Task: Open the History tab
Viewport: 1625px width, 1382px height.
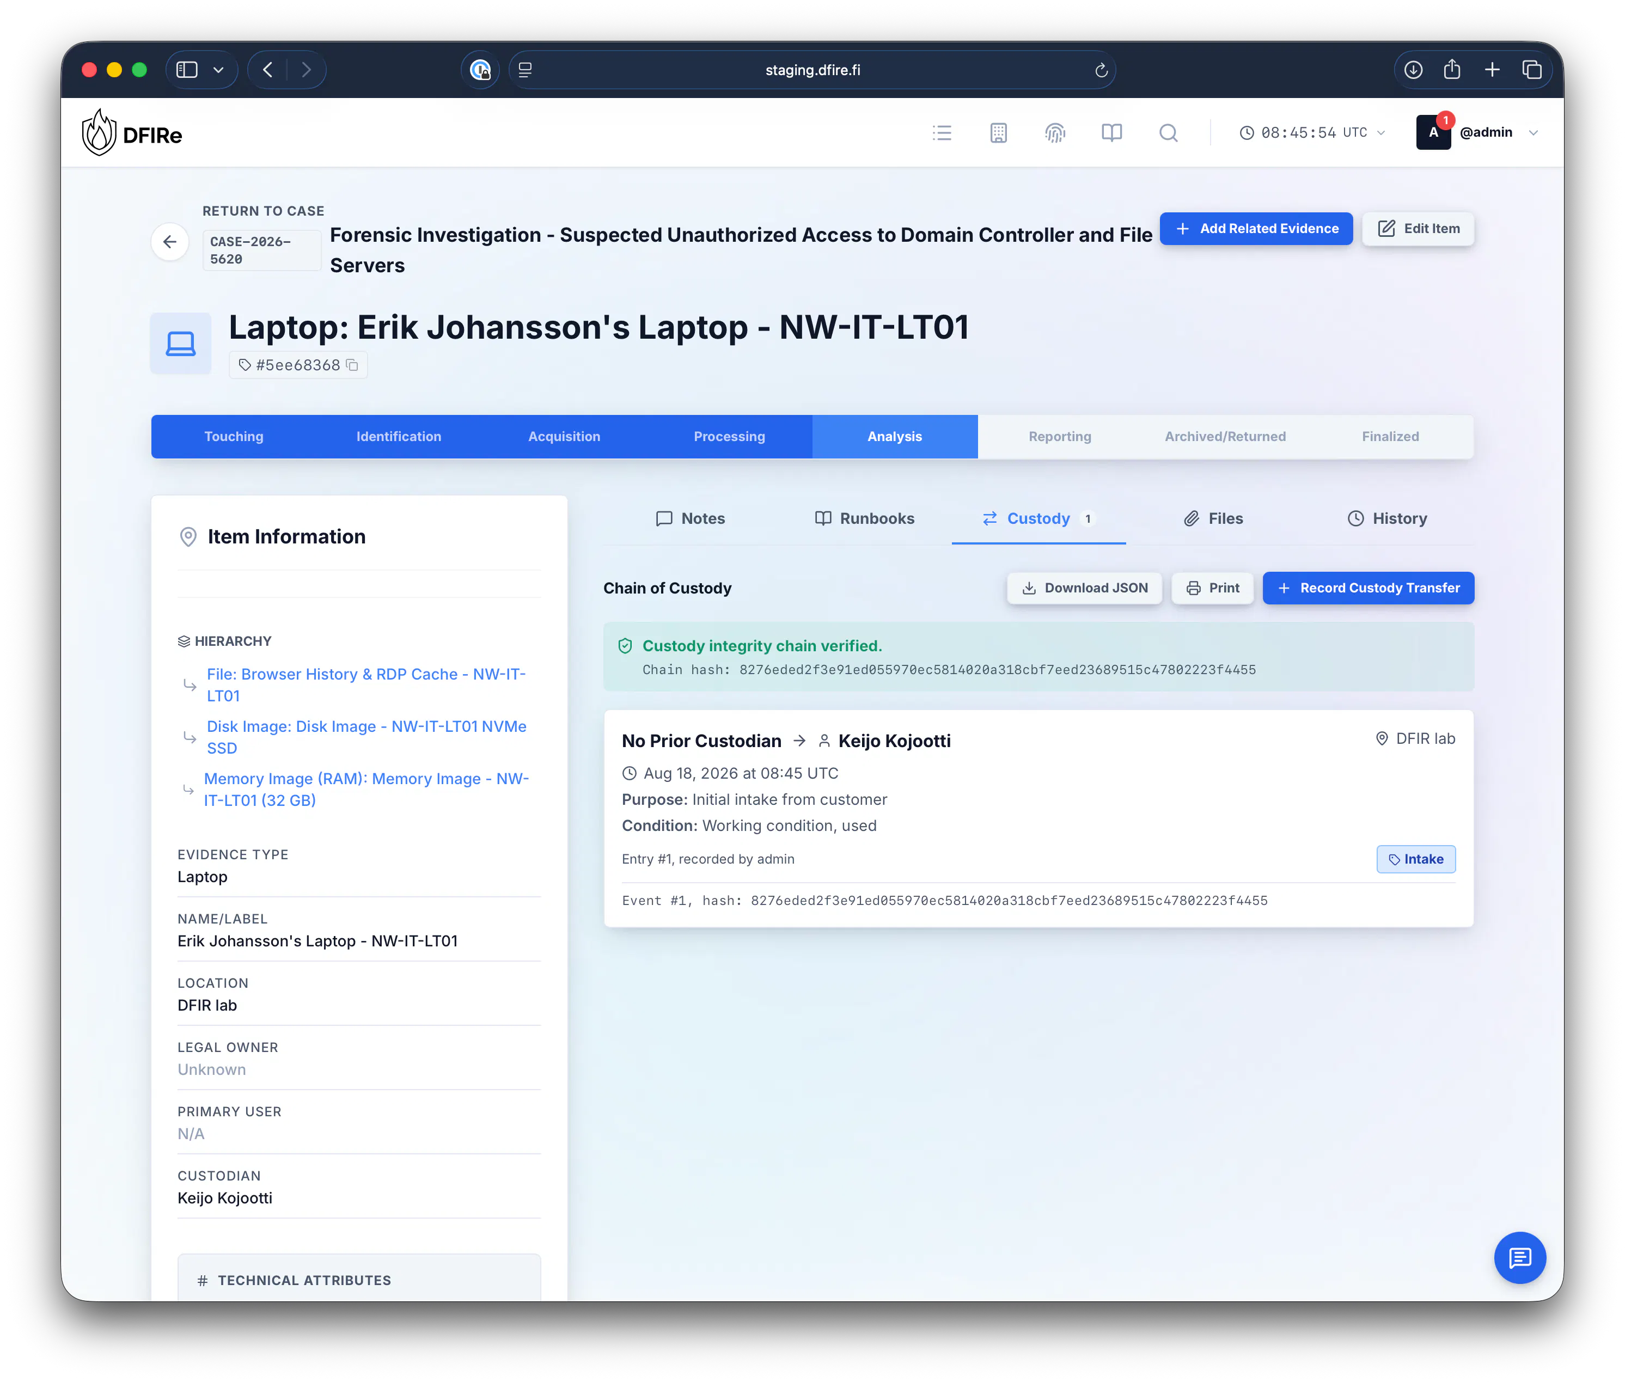Action: 1387,518
